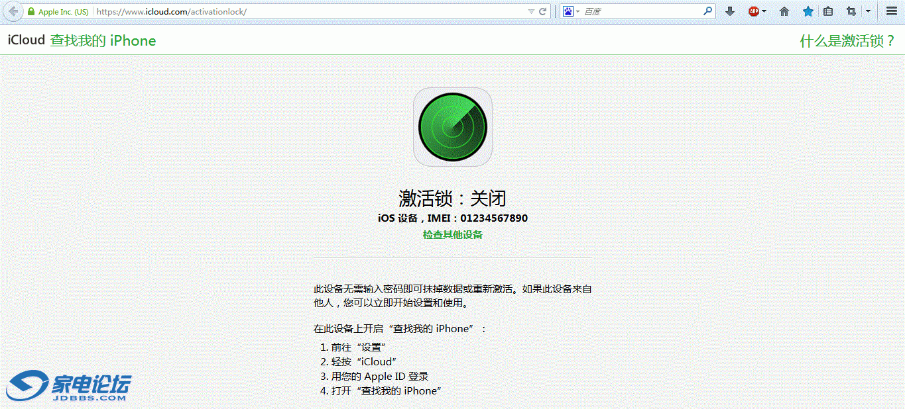The image size is (905, 409).
Task: Click the crop screenshot tool icon
Action: [851, 11]
